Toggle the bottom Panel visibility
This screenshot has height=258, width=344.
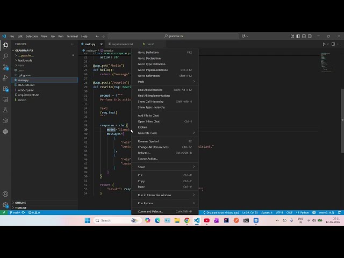pos(304,36)
